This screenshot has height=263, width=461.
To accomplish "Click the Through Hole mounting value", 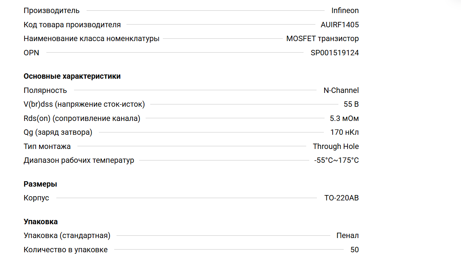I will point(336,147).
